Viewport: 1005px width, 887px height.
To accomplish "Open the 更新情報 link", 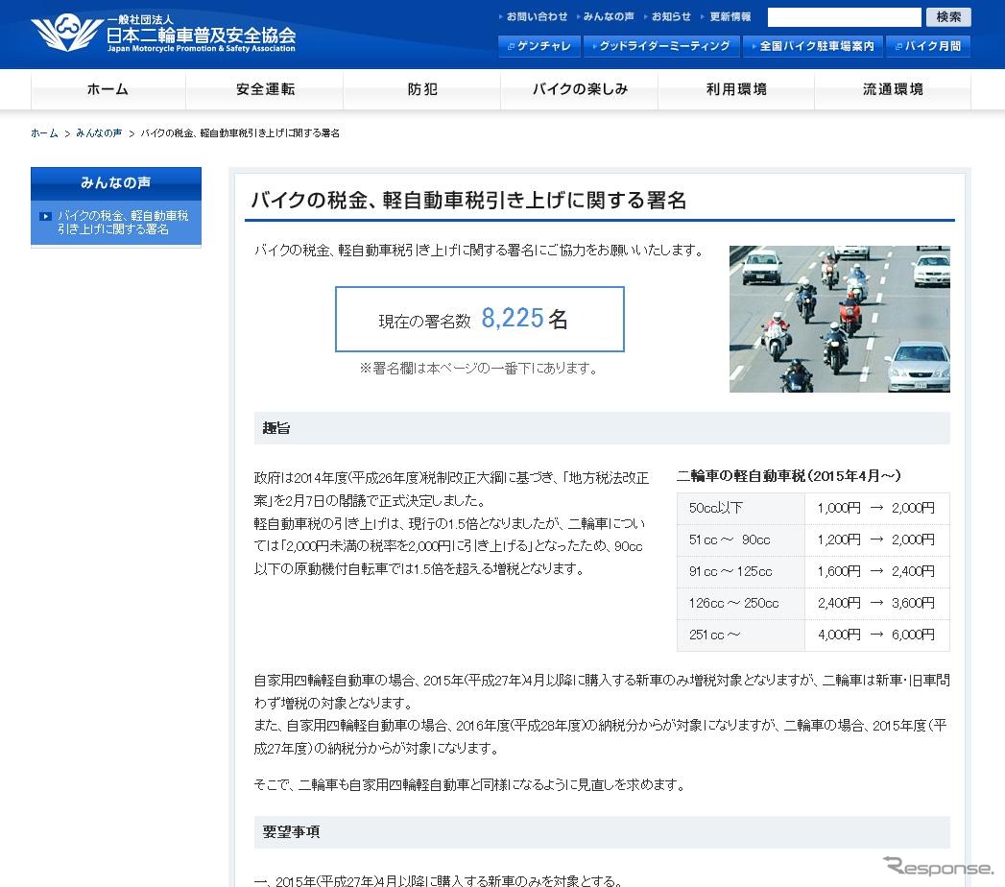I will [730, 16].
